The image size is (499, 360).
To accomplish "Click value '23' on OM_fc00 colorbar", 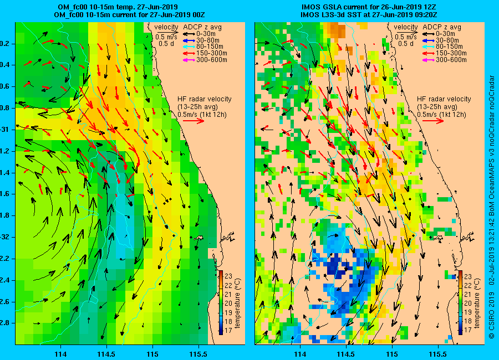I will point(228,276).
